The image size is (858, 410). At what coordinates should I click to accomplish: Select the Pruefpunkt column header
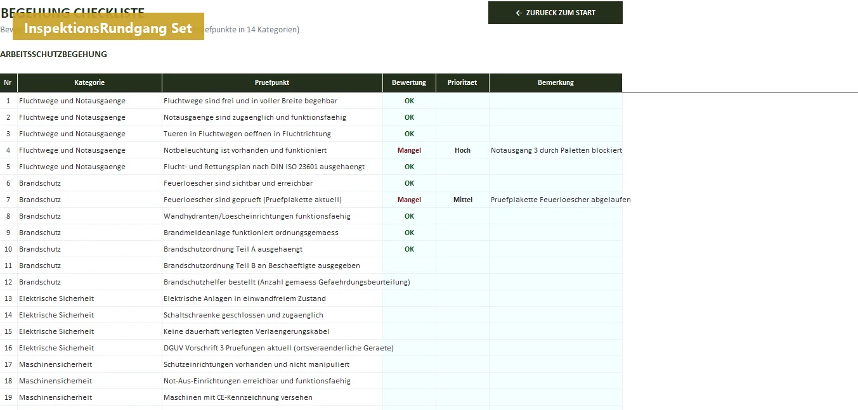tap(272, 82)
